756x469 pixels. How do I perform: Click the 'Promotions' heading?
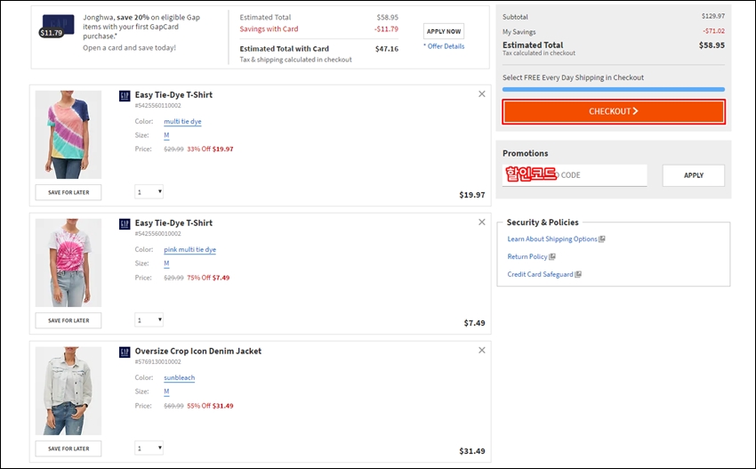click(x=525, y=153)
